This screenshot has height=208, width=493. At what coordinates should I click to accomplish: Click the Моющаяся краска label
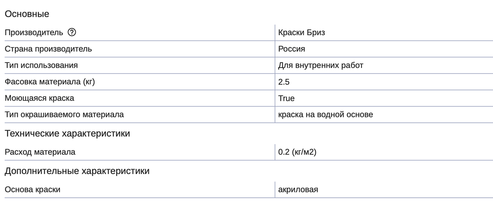[x=39, y=98]
